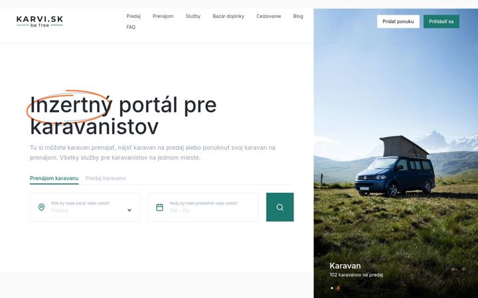Click the 102 karavanov na predaj text
Viewport: 478px width, 298px height.
[356, 275]
